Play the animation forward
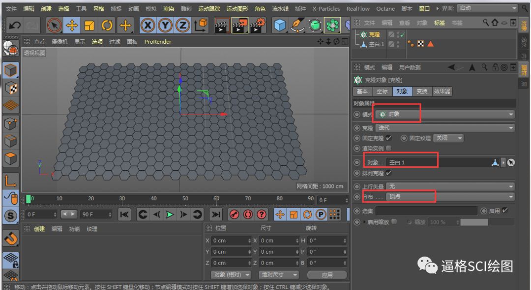Viewport: 531px width, 290px height. 170,214
